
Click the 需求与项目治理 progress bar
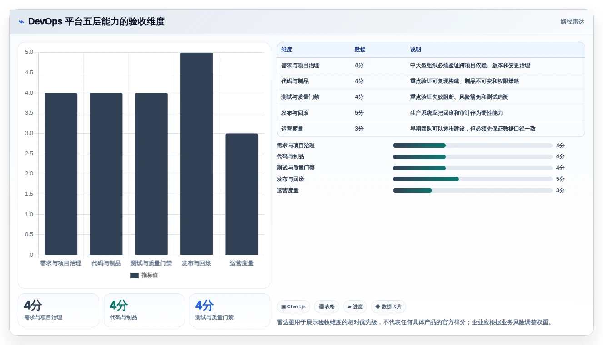pyautogui.click(x=472, y=146)
